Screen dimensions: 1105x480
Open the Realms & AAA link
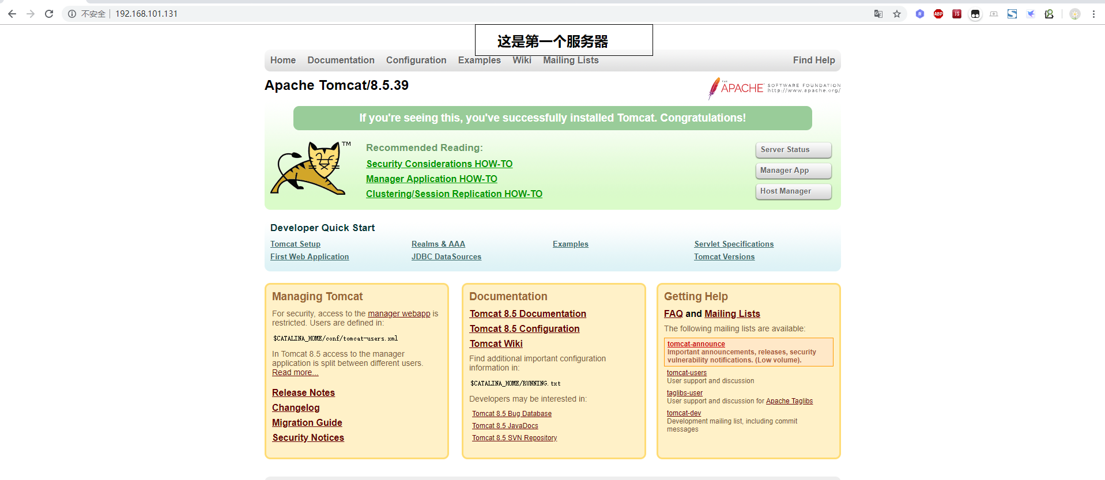point(438,244)
